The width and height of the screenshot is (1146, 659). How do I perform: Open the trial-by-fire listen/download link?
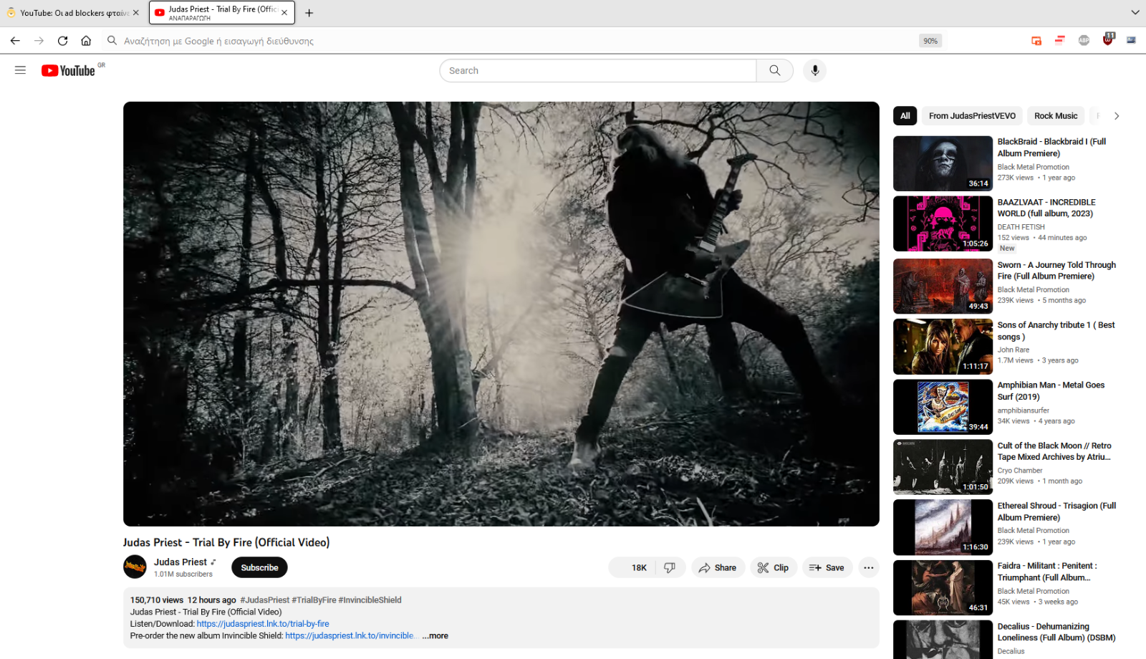(263, 624)
